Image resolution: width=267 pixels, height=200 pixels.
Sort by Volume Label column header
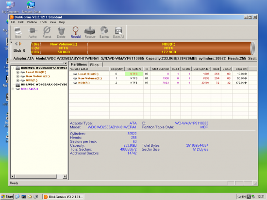point(89,69)
